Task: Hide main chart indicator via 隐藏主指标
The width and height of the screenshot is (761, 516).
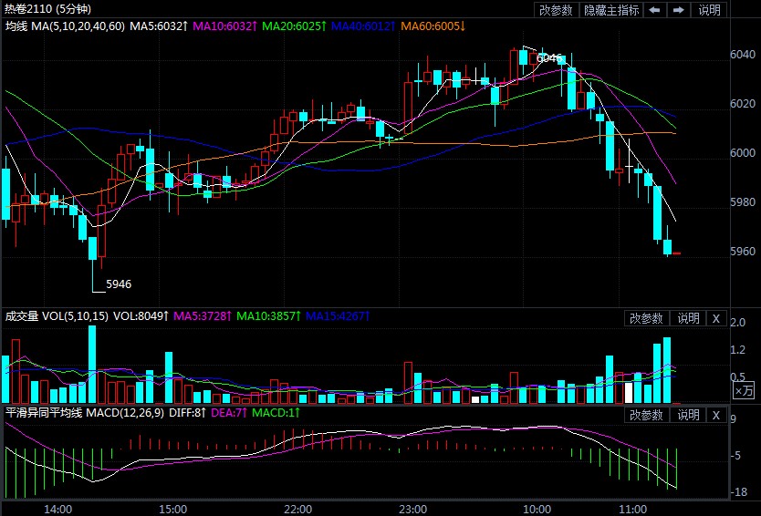Action: [x=611, y=10]
